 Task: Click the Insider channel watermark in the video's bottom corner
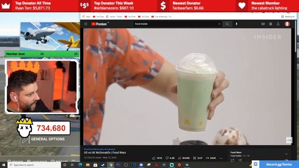click(289, 140)
